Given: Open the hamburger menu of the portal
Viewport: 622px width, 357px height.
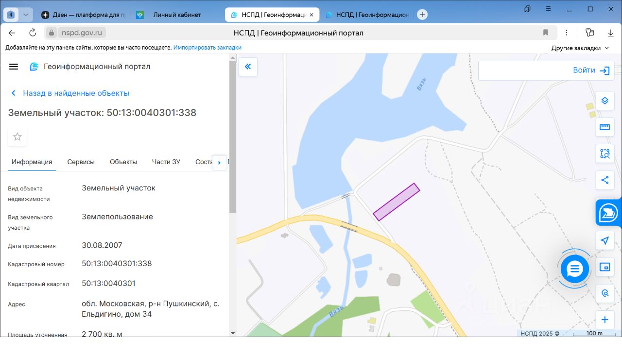Looking at the screenshot, I should 14,67.
